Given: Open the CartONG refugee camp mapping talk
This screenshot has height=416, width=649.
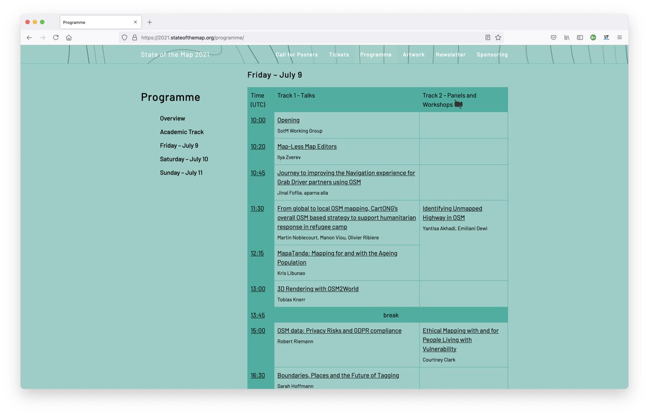Looking at the screenshot, I should pos(347,218).
